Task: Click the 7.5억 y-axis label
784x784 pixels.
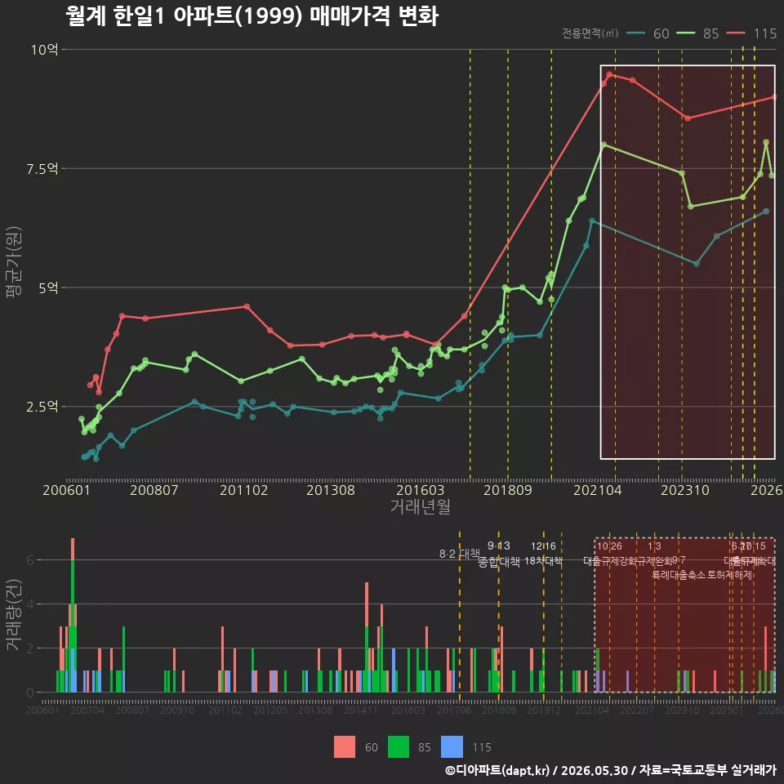Action: [42, 168]
